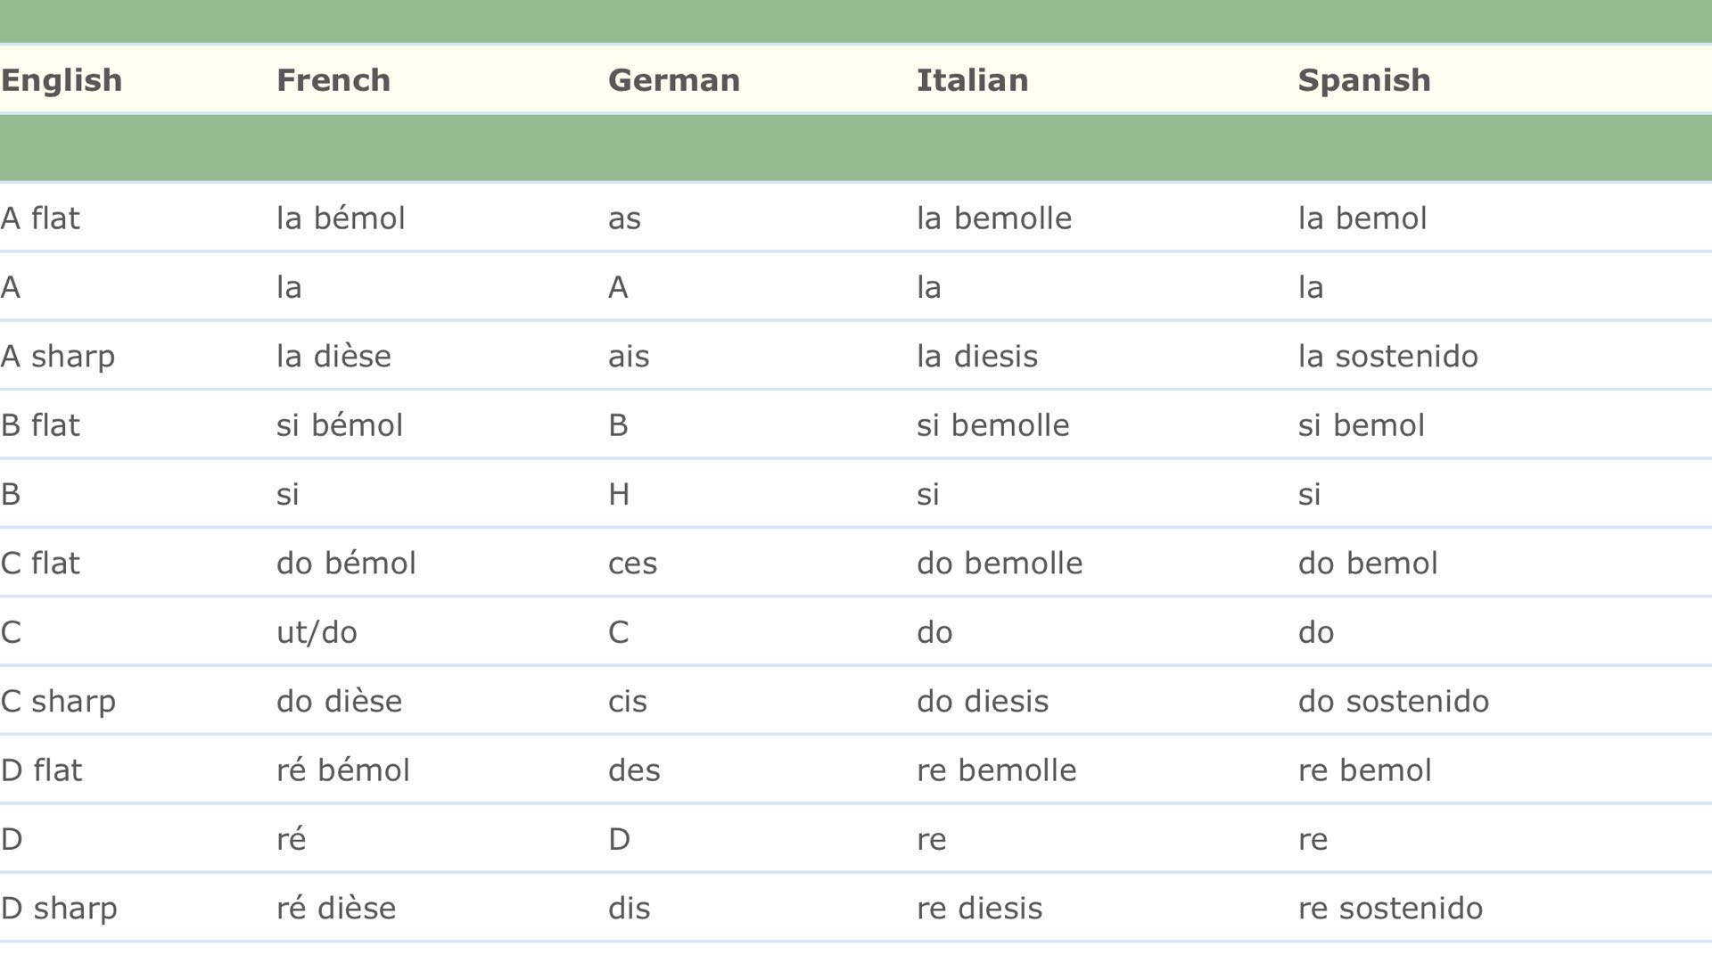
Task: Click the French column header
Action: point(333,80)
